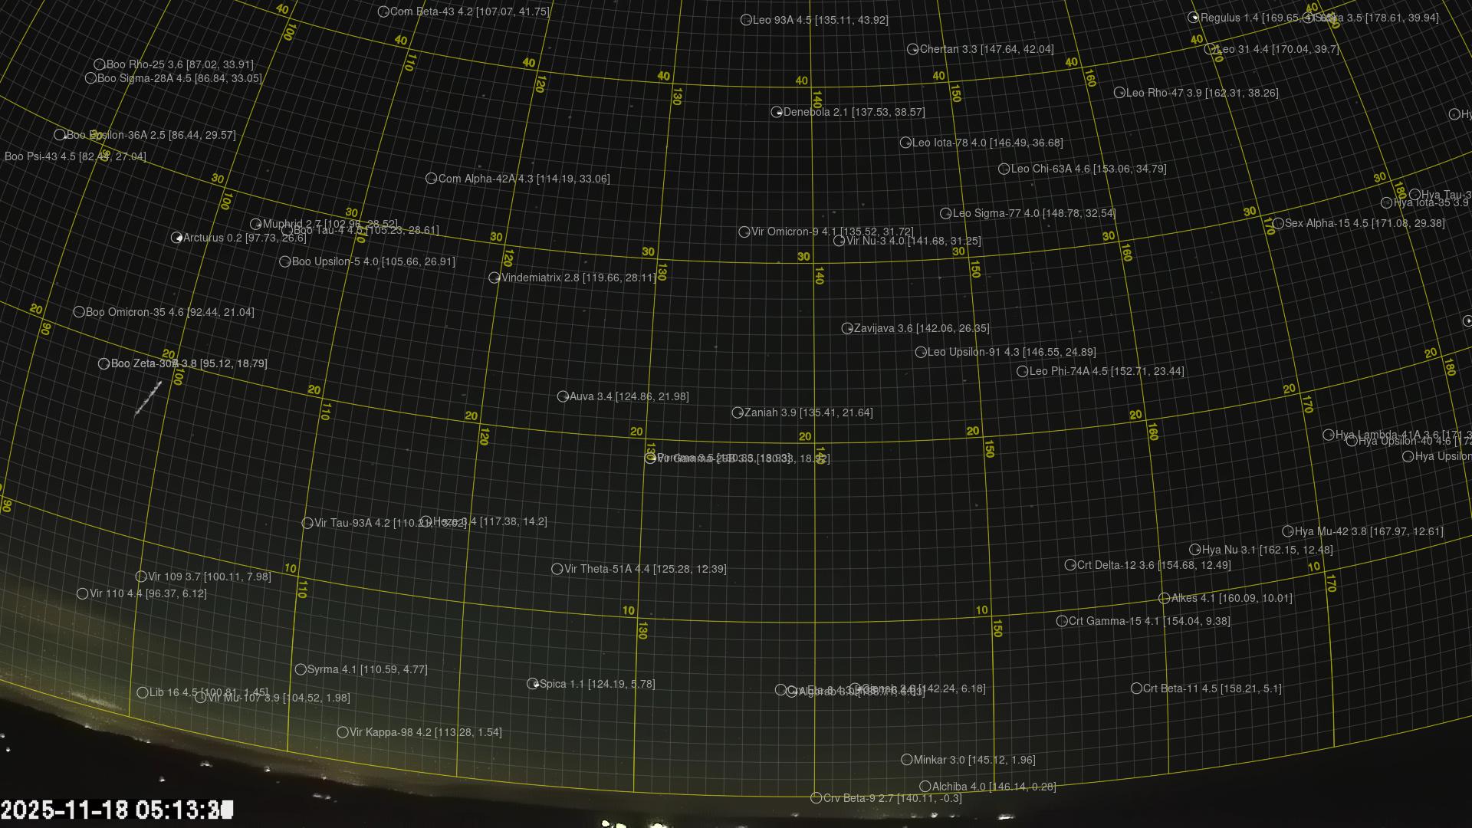Click the Minkar star marker circle
Image resolution: width=1472 pixels, height=828 pixels.
(x=907, y=761)
